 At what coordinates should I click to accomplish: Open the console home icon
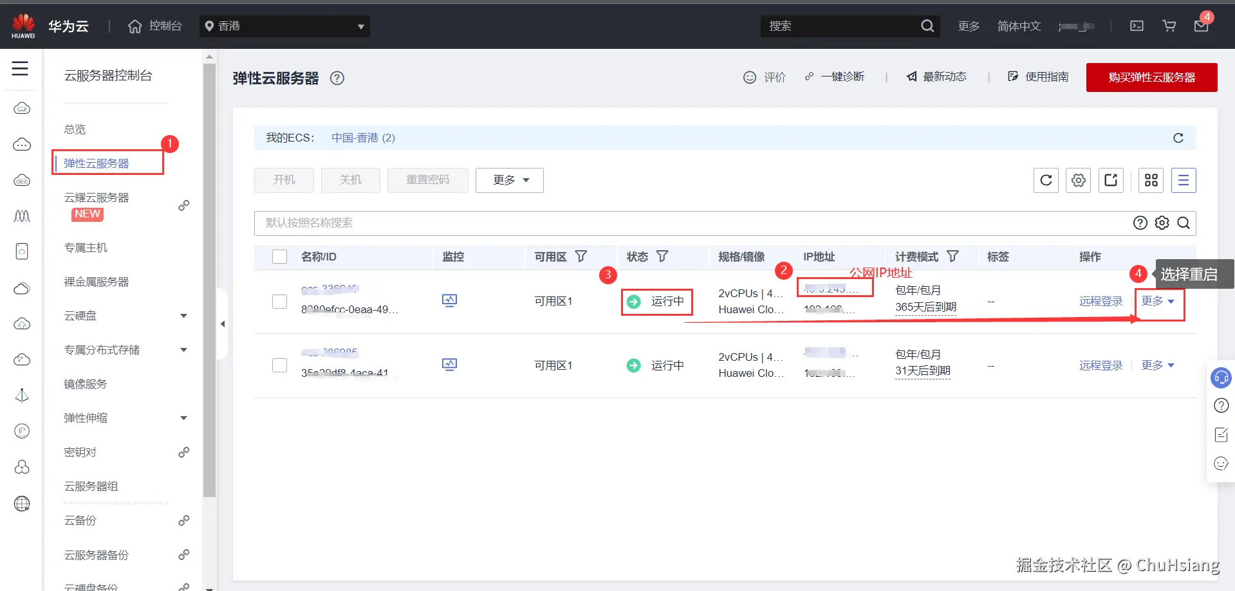[135, 26]
